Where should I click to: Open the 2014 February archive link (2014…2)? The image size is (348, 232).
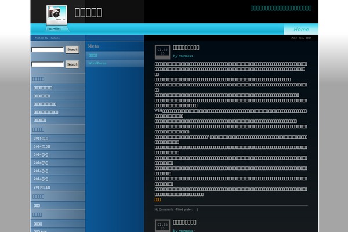click(x=41, y=179)
